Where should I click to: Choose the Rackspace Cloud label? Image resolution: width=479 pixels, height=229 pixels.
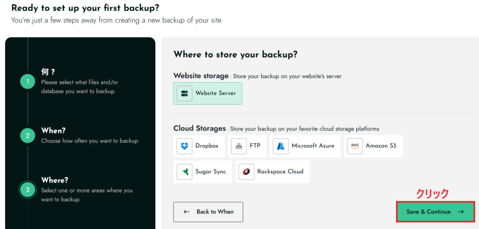click(x=280, y=172)
